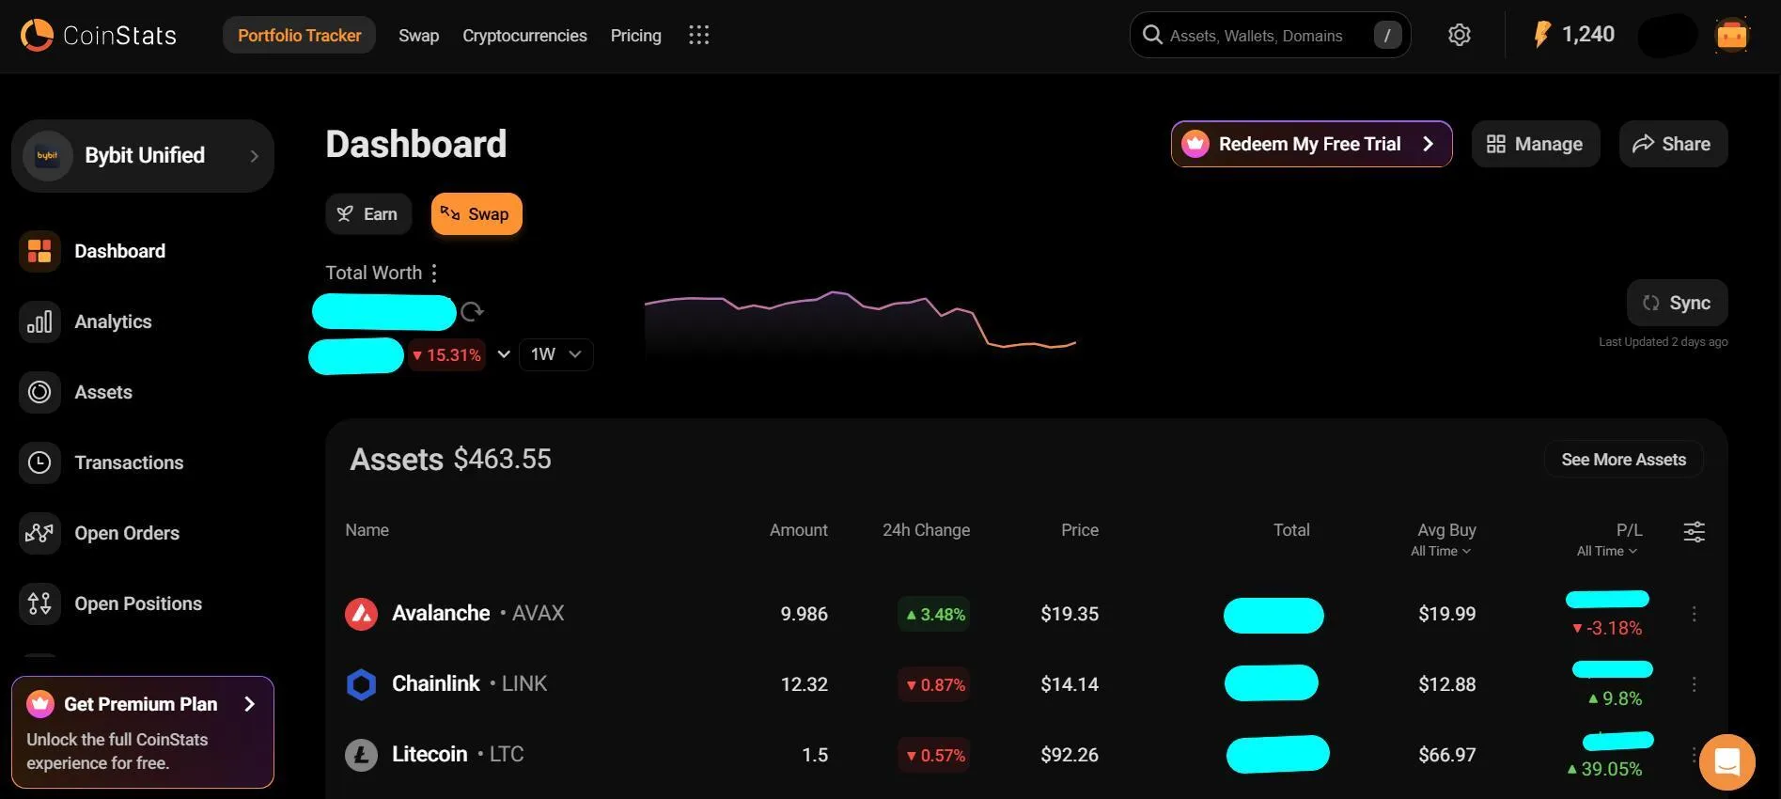
Task: Click the Sync button
Action: [1677, 303]
